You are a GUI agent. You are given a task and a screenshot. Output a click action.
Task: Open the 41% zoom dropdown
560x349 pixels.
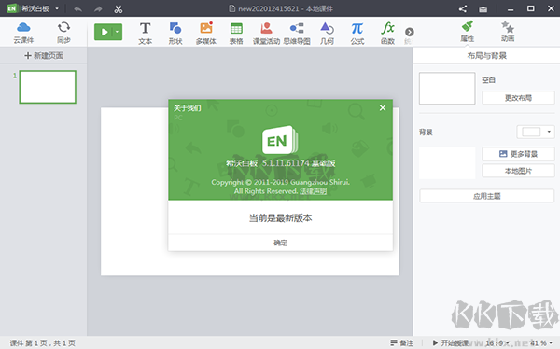coord(541,342)
